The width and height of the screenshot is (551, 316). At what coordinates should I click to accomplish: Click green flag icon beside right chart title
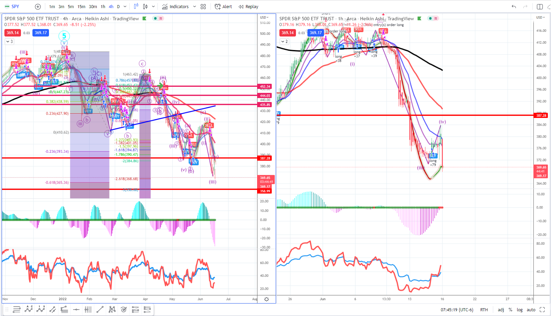pos(420,19)
